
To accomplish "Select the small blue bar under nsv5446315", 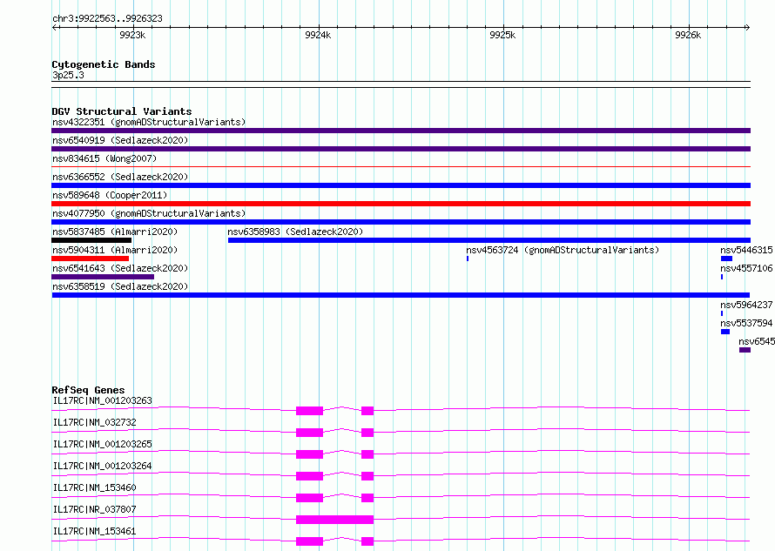I will (726, 259).
